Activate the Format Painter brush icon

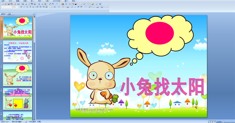coord(49,4)
